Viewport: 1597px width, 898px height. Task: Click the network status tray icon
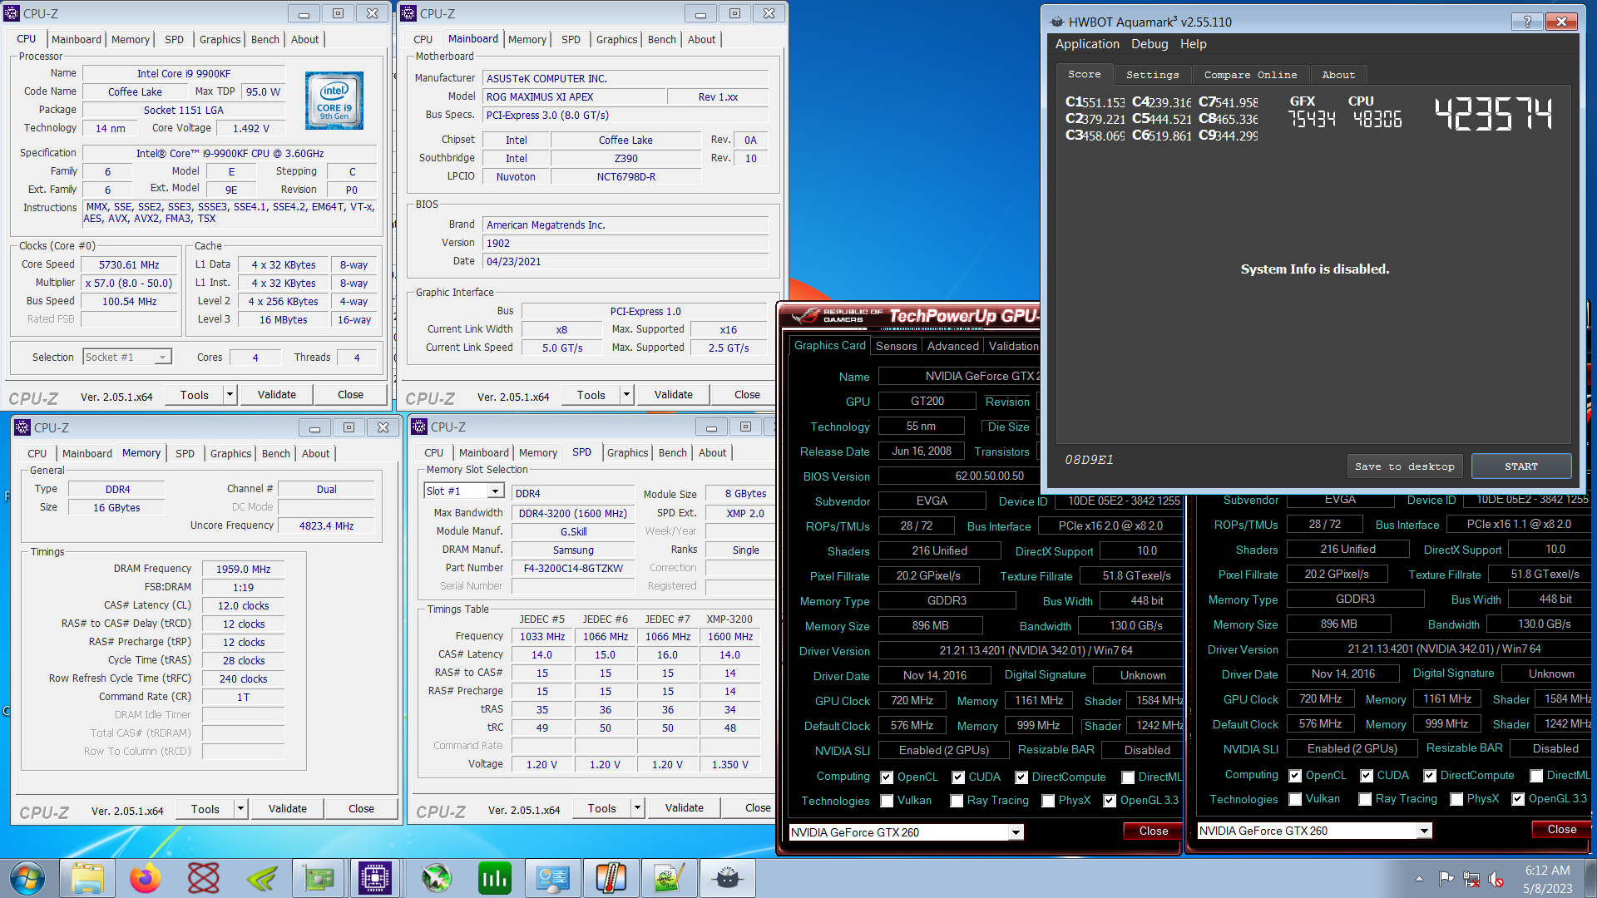click(x=1471, y=879)
